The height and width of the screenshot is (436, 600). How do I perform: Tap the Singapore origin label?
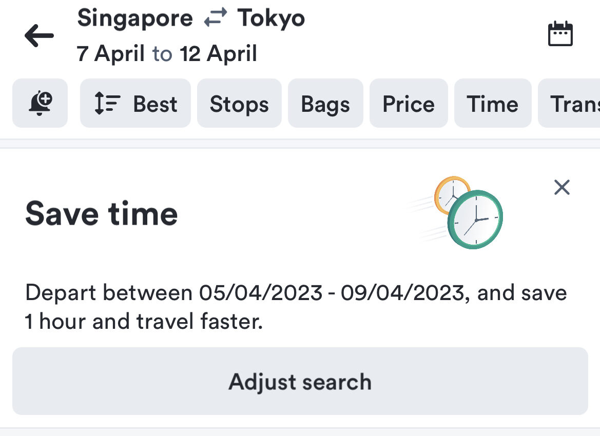tap(135, 19)
